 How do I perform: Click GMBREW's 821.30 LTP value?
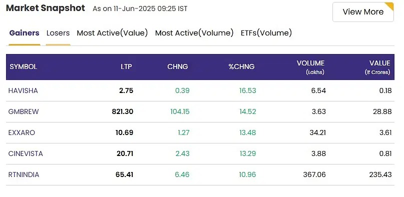(x=123, y=111)
